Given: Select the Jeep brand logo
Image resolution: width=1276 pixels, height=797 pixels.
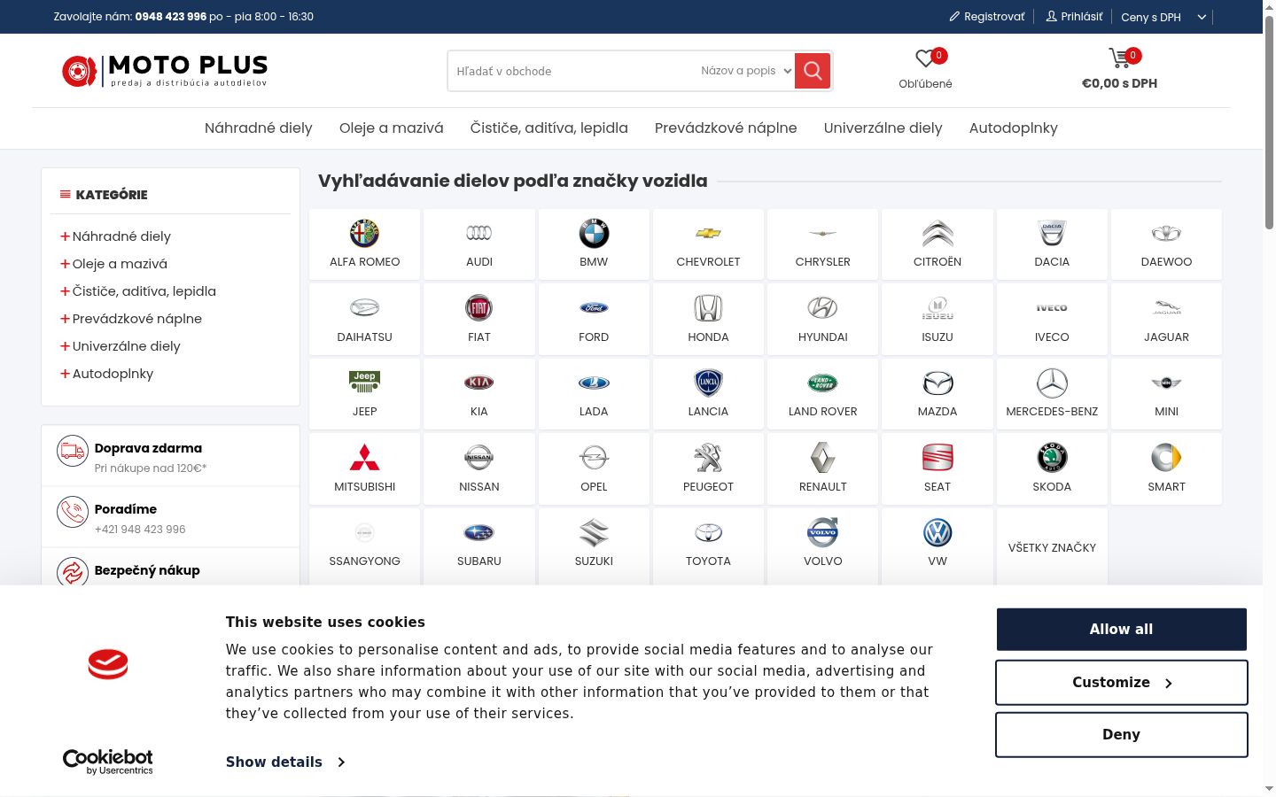Looking at the screenshot, I should point(364,383).
